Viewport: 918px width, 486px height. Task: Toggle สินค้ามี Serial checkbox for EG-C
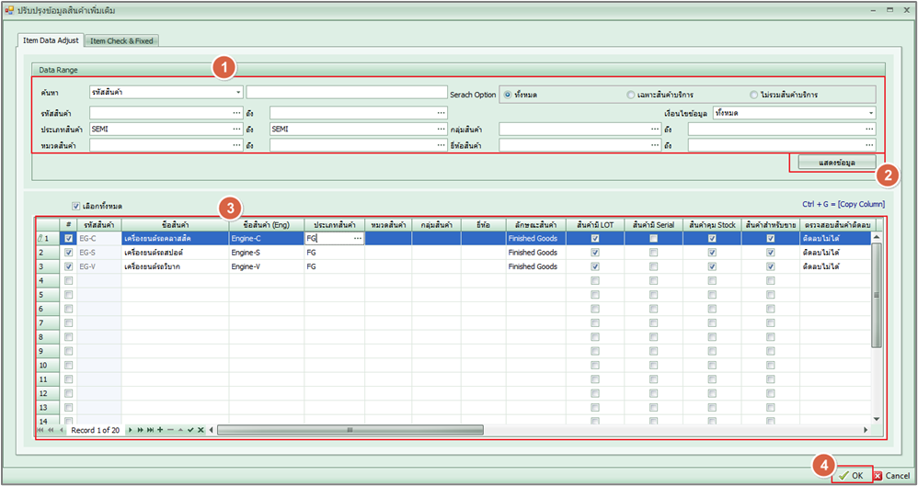(653, 238)
